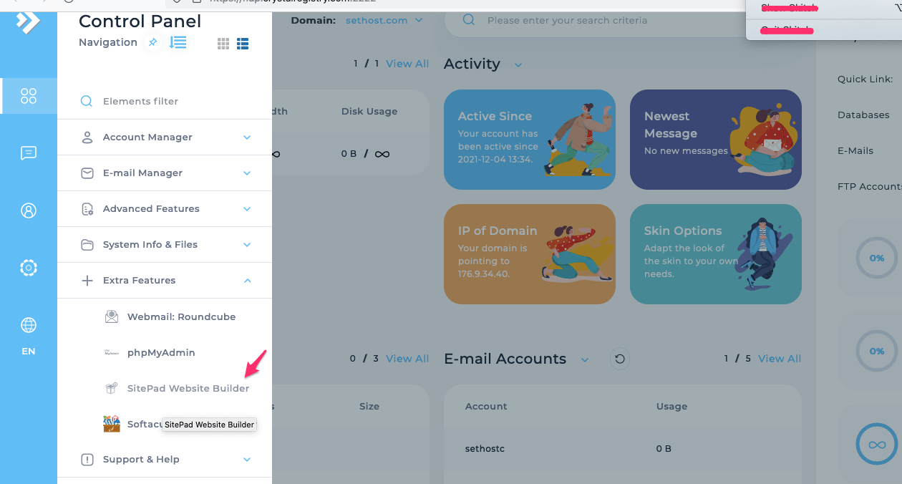The height and width of the screenshot is (484, 902).
Task: Click the Webmail: Roundcube envelope icon
Action: [112, 316]
